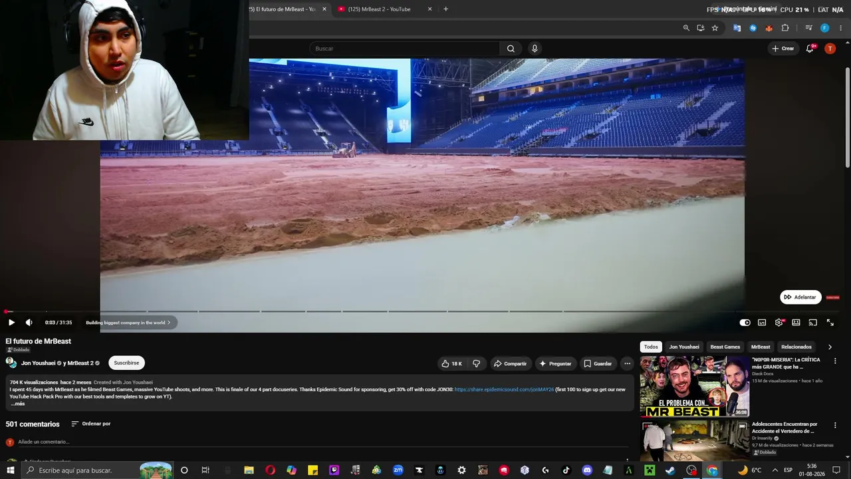Select the 'Beast Games' filter chip
This screenshot has height=479, width=851.
725,347
